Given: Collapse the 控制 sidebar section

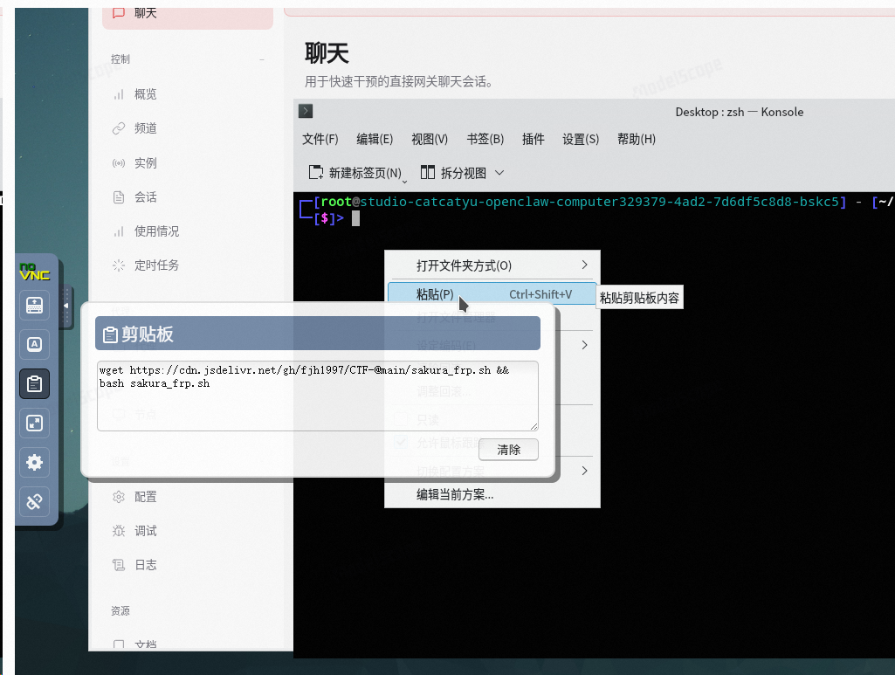Looking at the screenshot, I should [261, 59].
